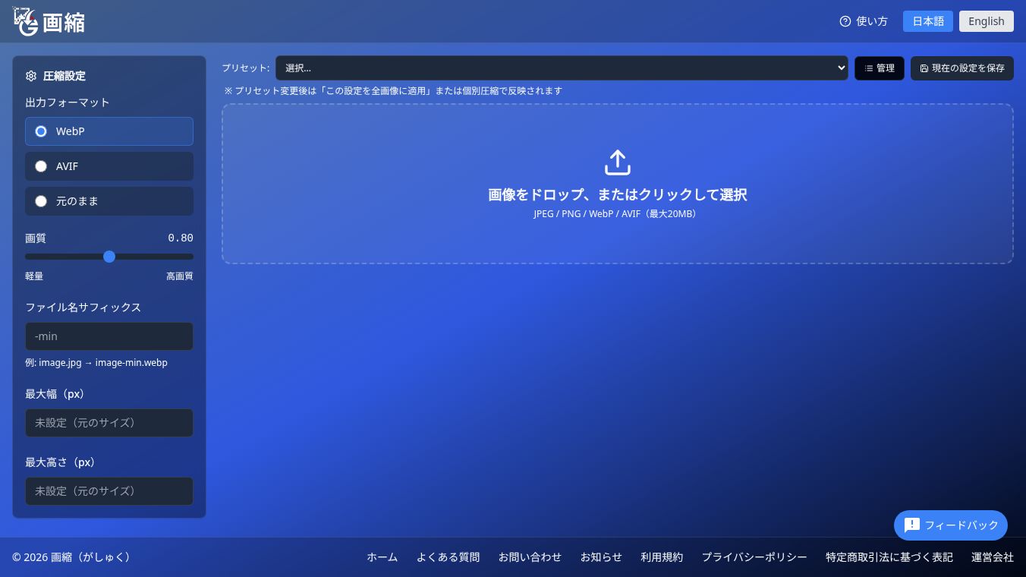This screenshot has width=1026, height=577.
Task: Click the upload arrow icon in drop zone
Action: point(618,162)
